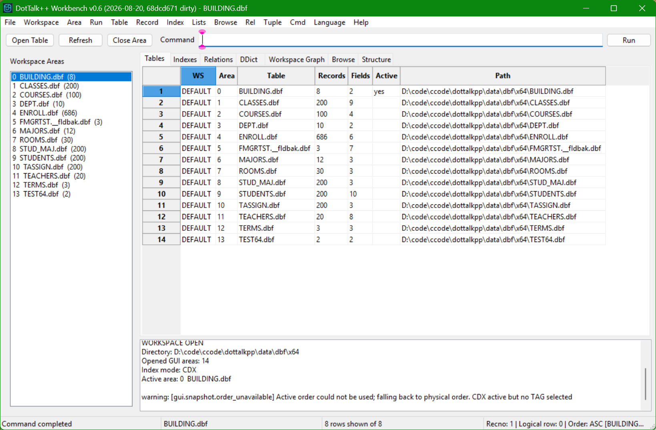656x430 pixels.
Task: Minimize the DotTalk++ window
Action: tap(586, 8)
